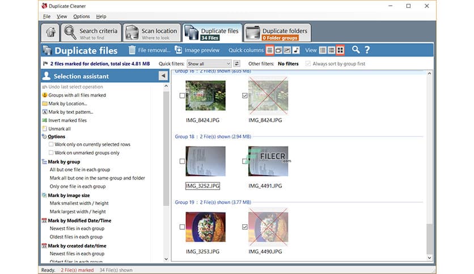The width and height of the screenshot is (474, 274).
Task: Click the 2 File(s) marked status text
Action: 77,270
